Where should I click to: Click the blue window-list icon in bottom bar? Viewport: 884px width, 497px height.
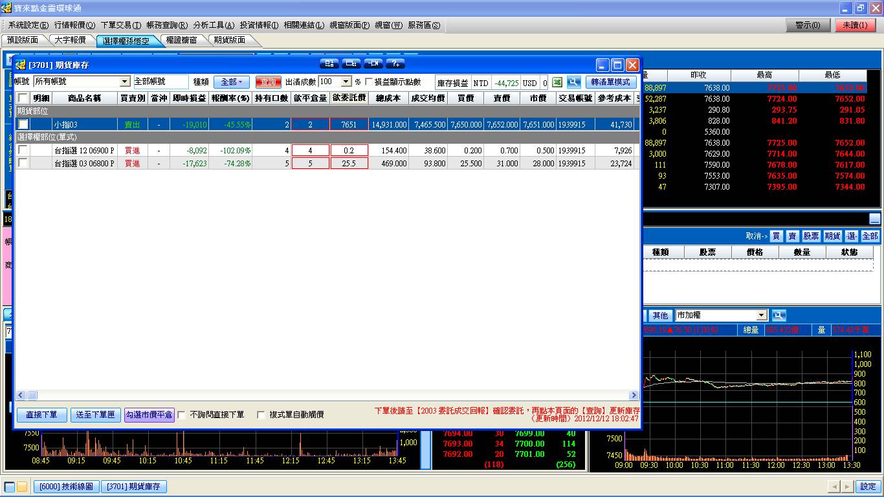tap(10, 487)
